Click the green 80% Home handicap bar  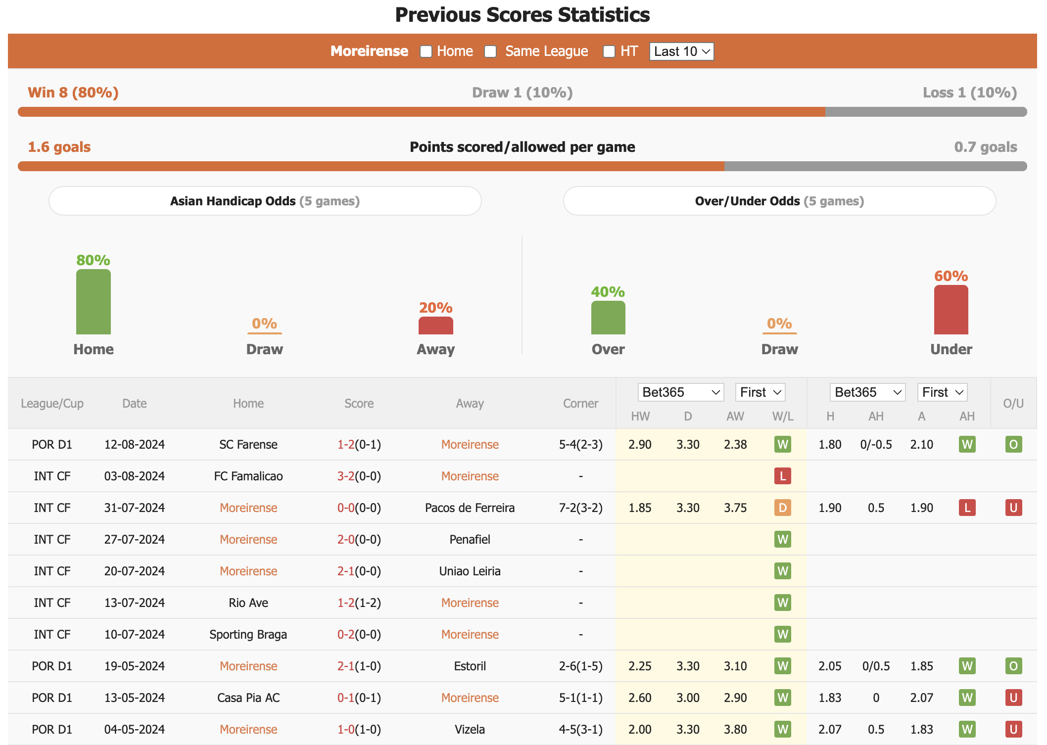[94, 302]
